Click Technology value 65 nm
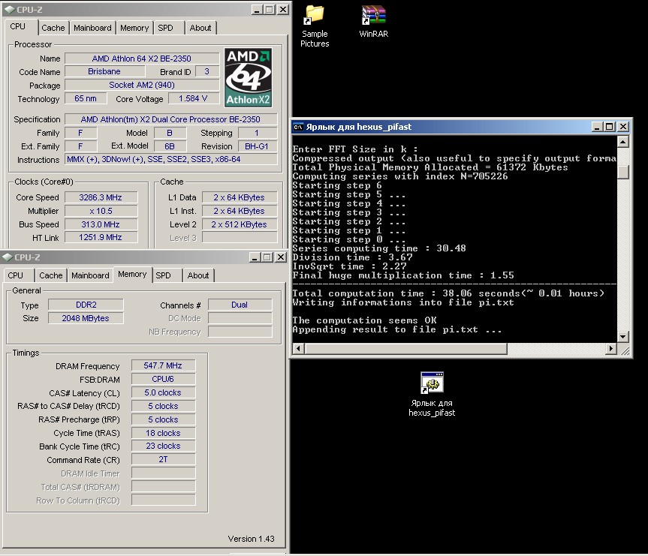The image size is (648, 556). click(x=86, y=98)
